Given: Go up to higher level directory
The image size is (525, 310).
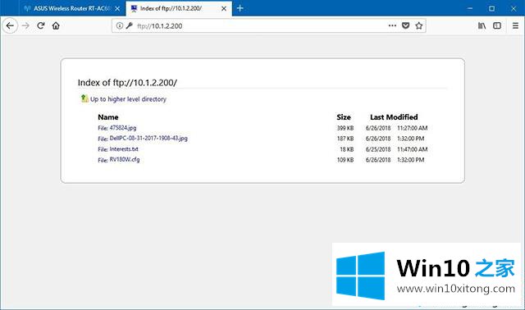Looking at the screenshot, I should pos(128,99).
